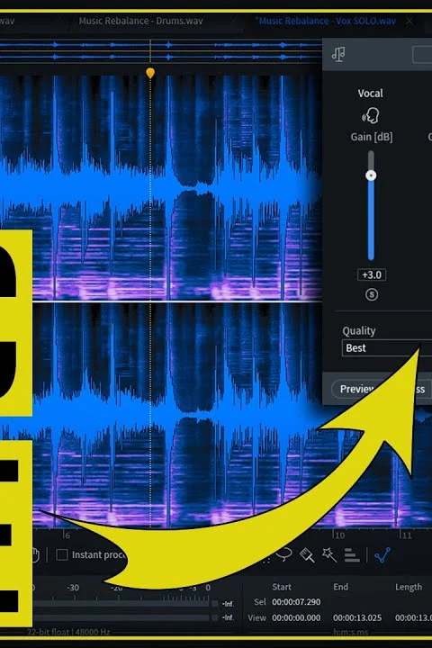432x648 pixels.
Task: Switch to Music Rebalance - Vox SOLO.wav tab
Action: coord(326,21)
